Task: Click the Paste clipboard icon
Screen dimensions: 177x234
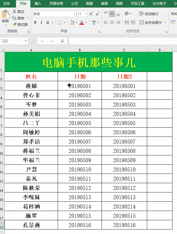Action: click(6, 14)
